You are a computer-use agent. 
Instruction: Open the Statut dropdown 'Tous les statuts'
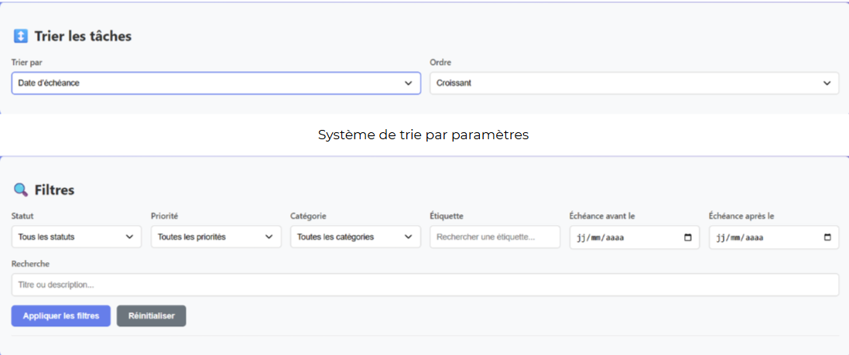tap(77, 237)
